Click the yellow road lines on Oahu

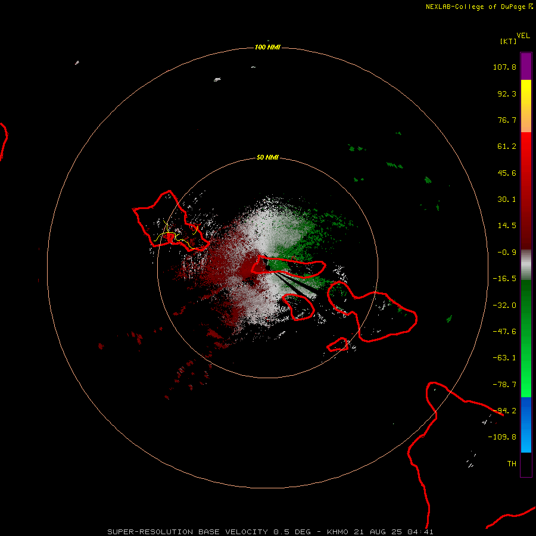point(174,235)
